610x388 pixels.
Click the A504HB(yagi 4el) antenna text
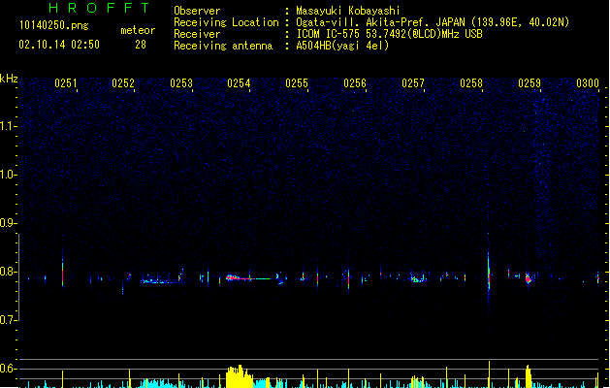(342, 46)
